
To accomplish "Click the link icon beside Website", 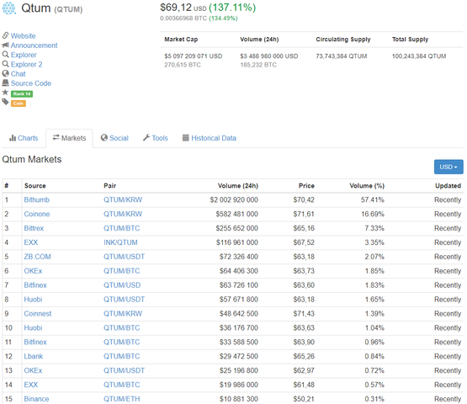I will tap(5, 35).
